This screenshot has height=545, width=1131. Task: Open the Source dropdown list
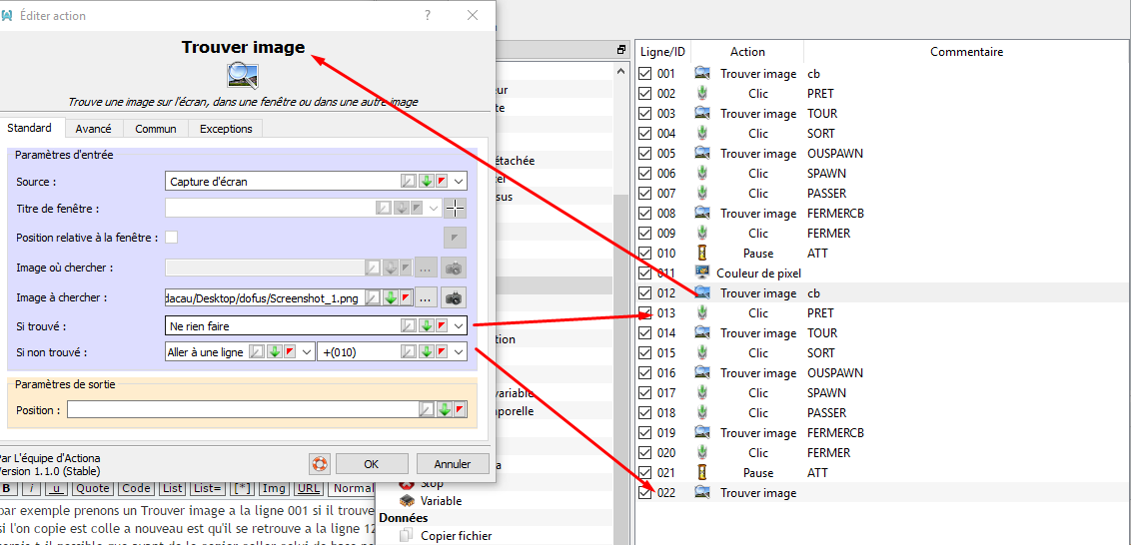[459, 182]
